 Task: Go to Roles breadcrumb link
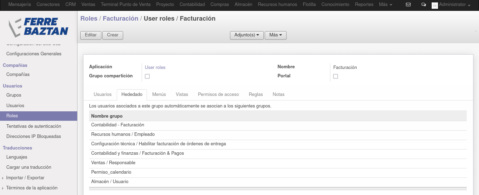pos(89,19)
